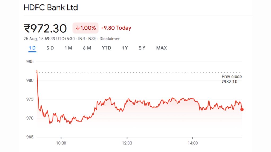
Task: Select the 6M time range
Action: point(87,48)
